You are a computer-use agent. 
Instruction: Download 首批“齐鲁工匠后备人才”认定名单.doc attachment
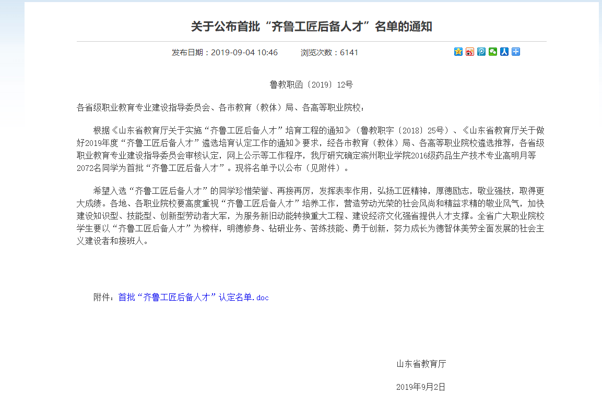tap(194, 298)
